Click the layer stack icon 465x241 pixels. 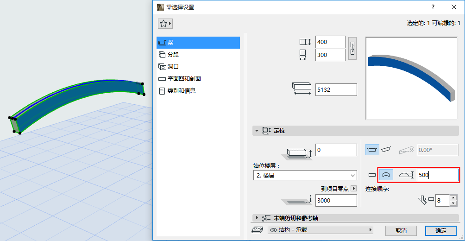click(x=258, y=230)
